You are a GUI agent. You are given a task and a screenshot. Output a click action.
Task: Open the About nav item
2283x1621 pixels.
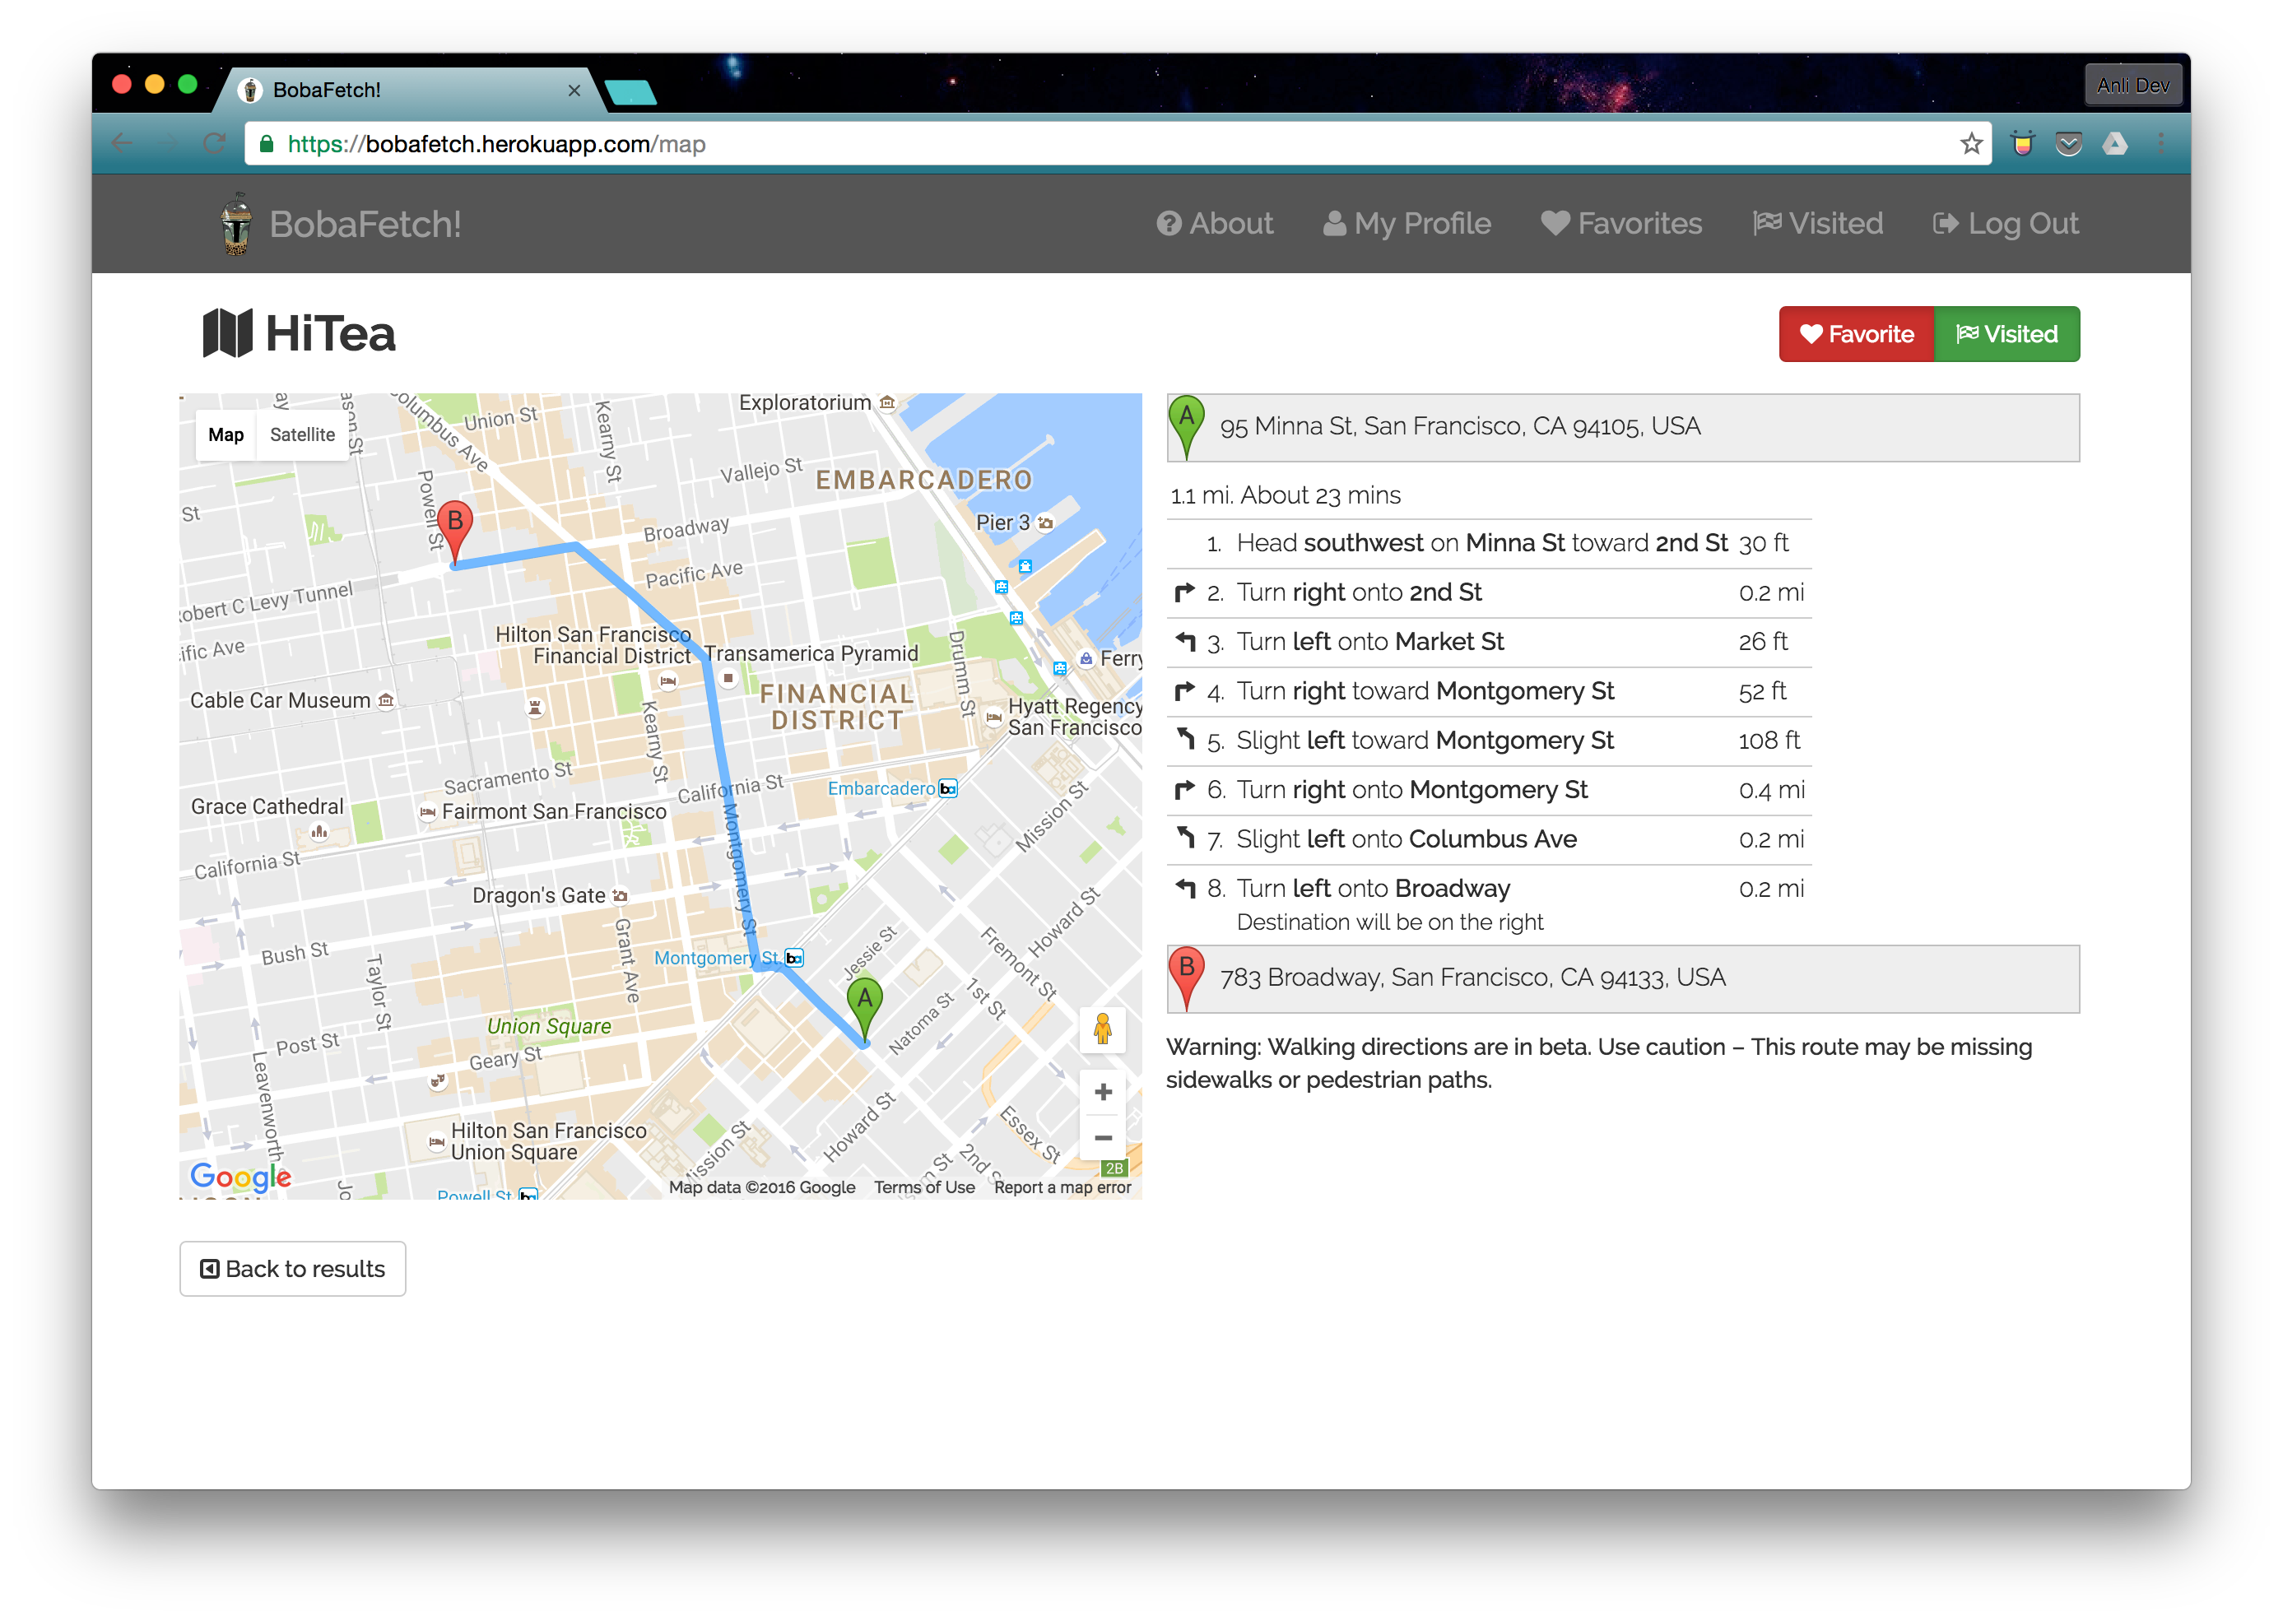(x=1215, y=224)
